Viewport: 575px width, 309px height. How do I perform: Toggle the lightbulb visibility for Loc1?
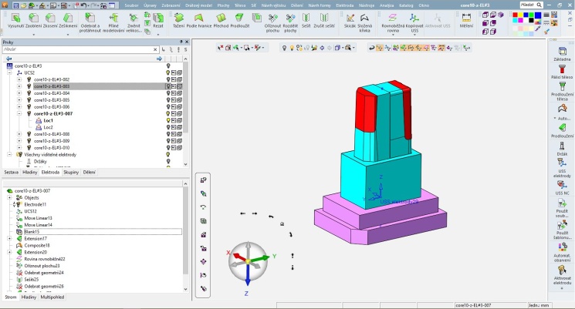click(x=167, y=120)
